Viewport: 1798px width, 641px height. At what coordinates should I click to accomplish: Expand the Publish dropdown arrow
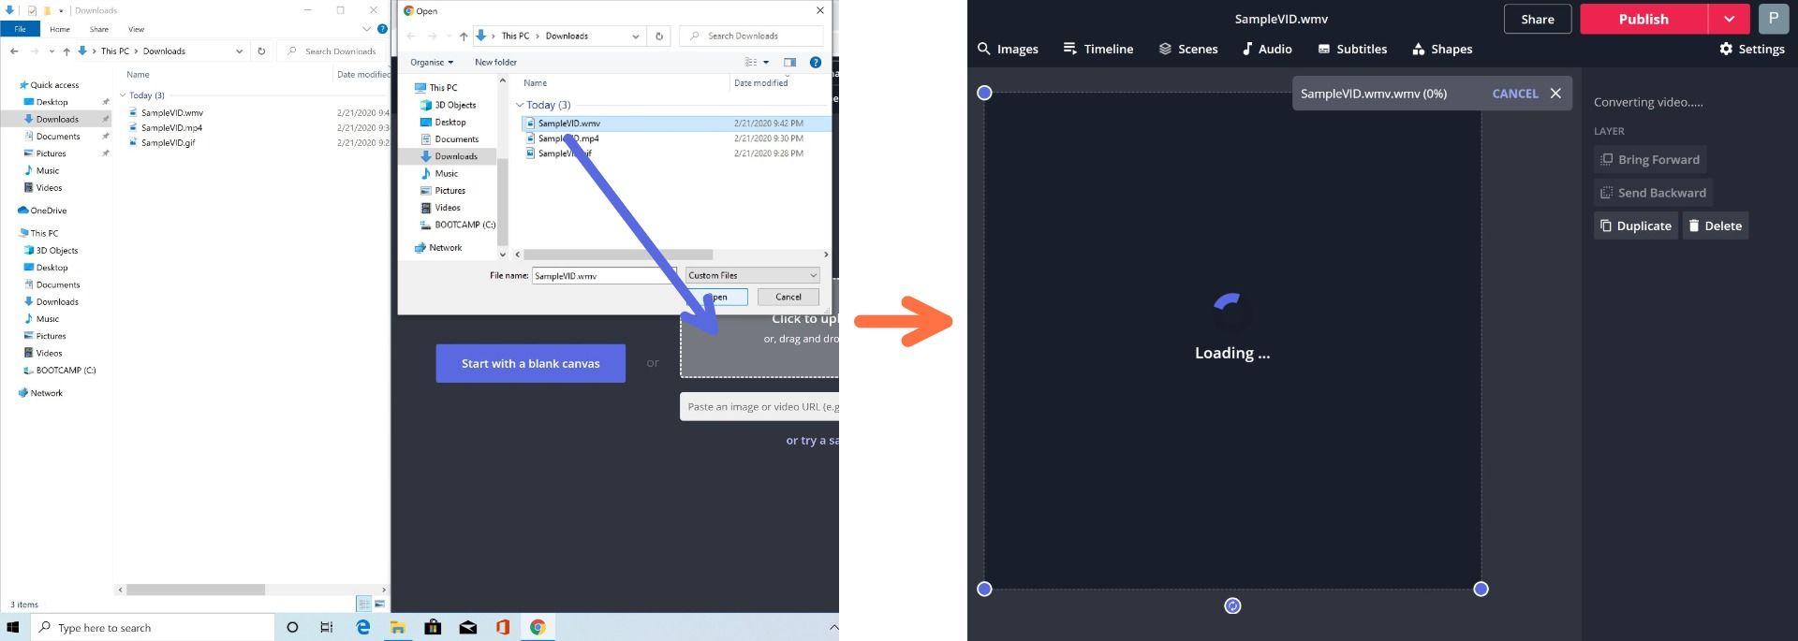1729,19
